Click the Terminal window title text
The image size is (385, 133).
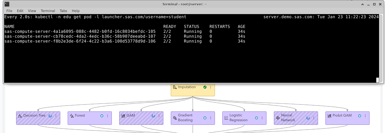tap(185, 4)
